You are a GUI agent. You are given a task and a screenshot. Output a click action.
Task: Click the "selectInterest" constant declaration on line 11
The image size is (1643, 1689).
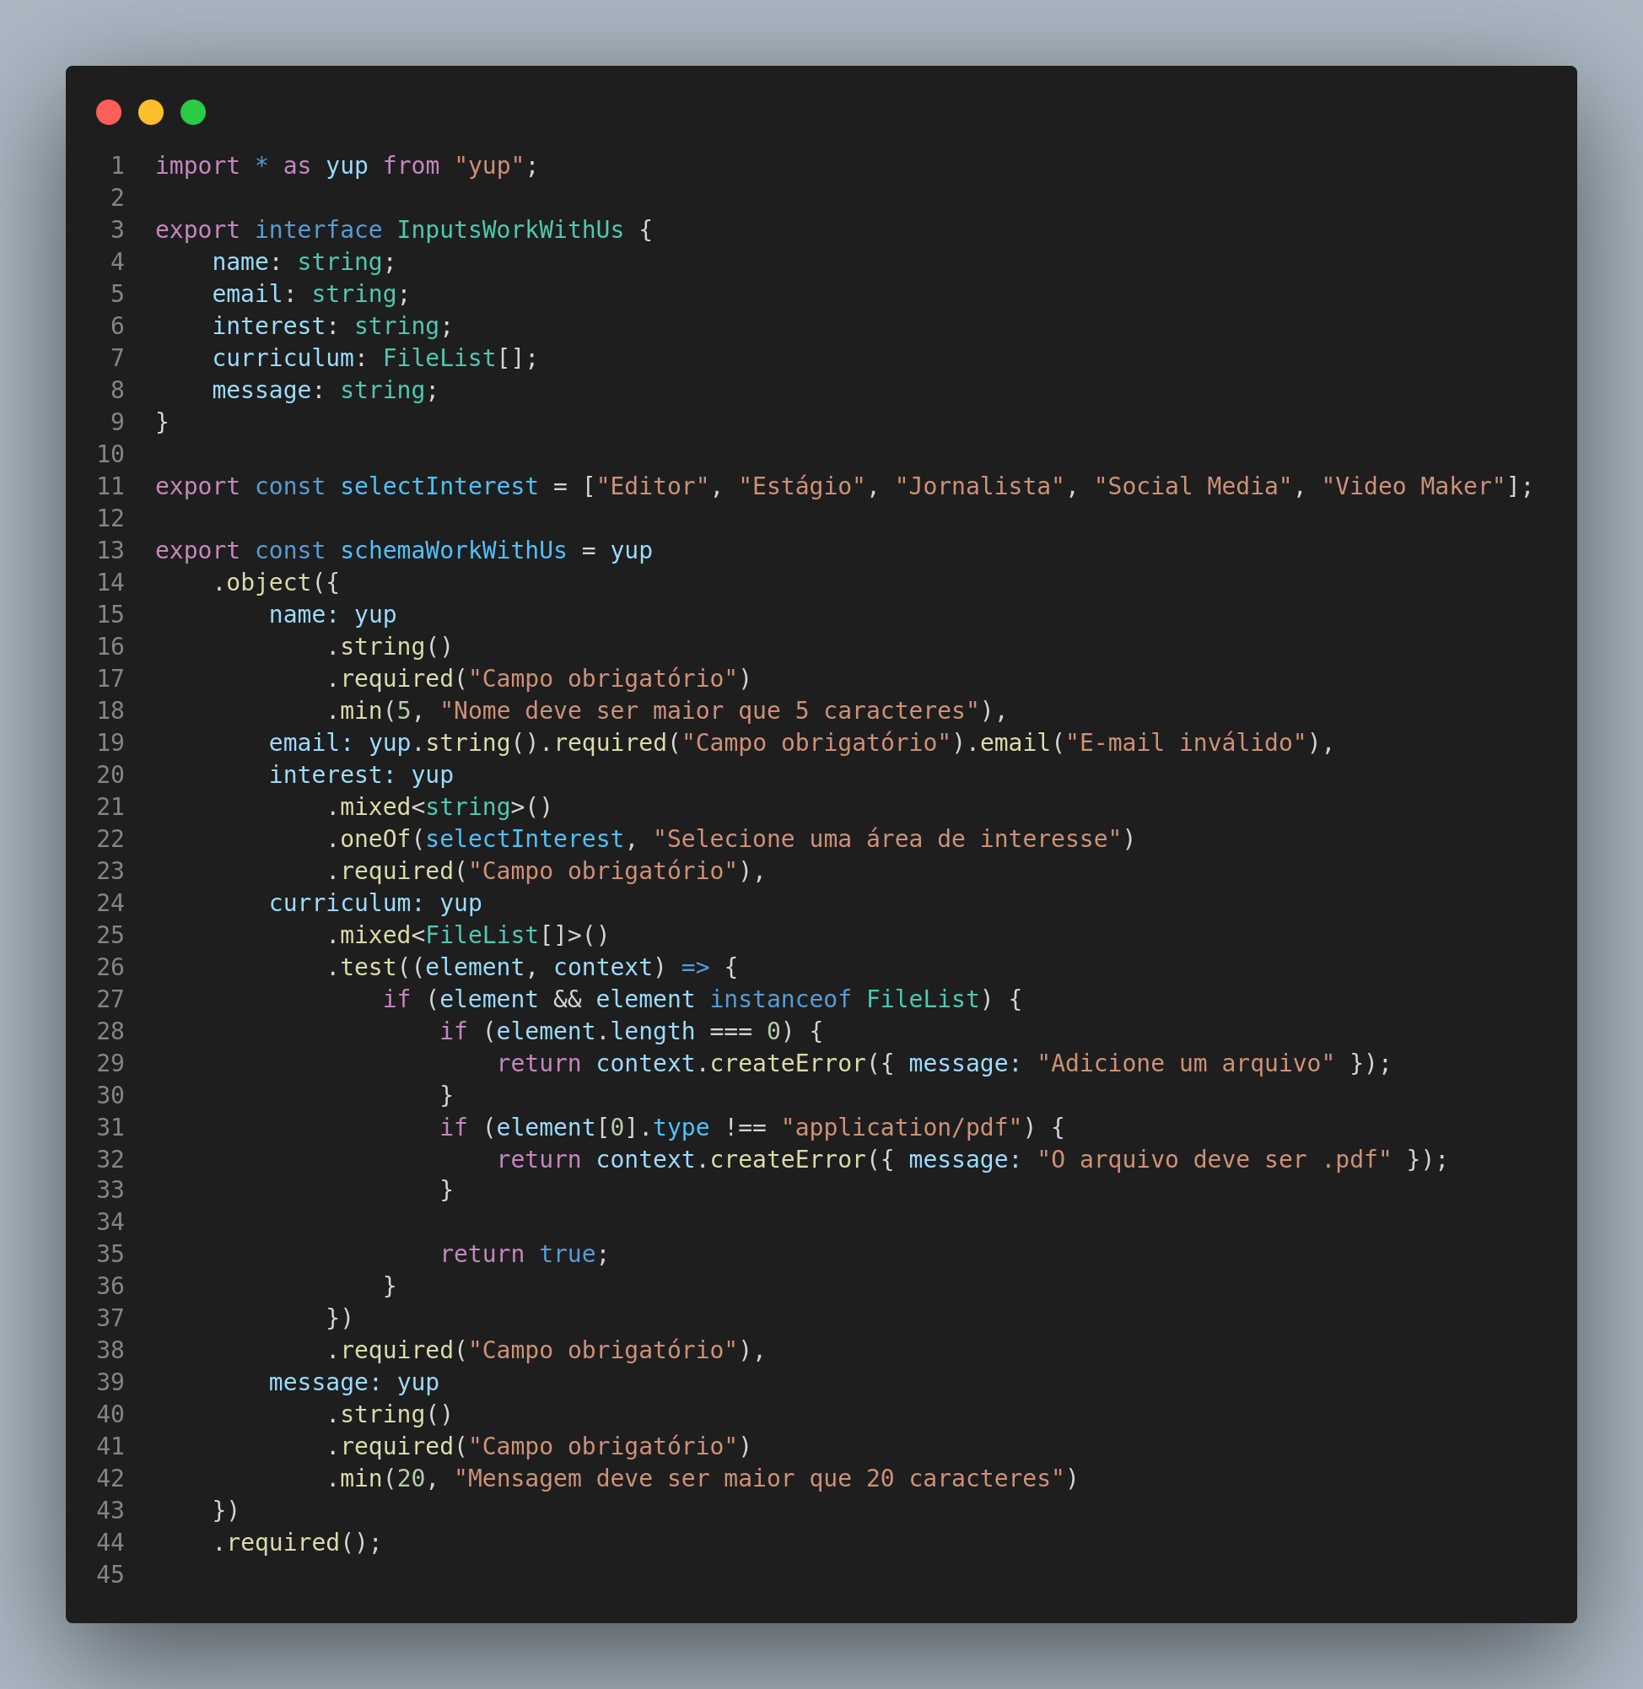click(x=439, y=486)
